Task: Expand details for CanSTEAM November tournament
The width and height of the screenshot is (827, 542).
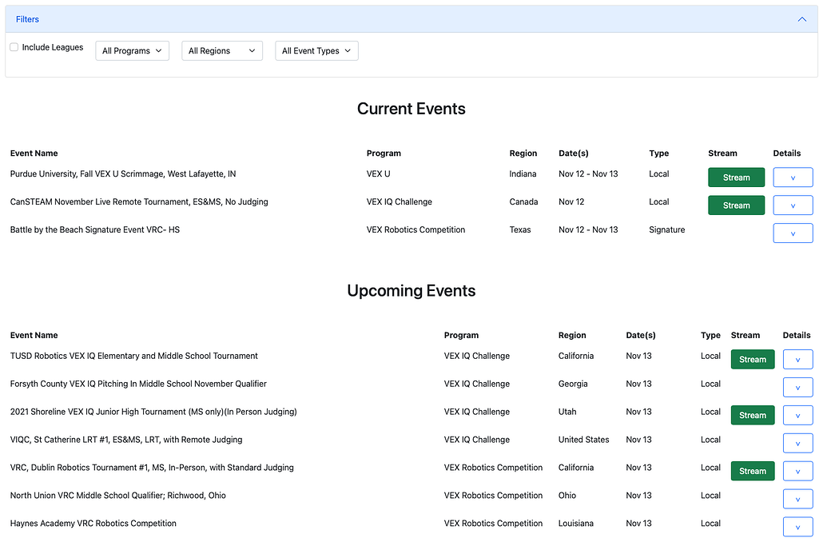Action: [x=793, y=205]
